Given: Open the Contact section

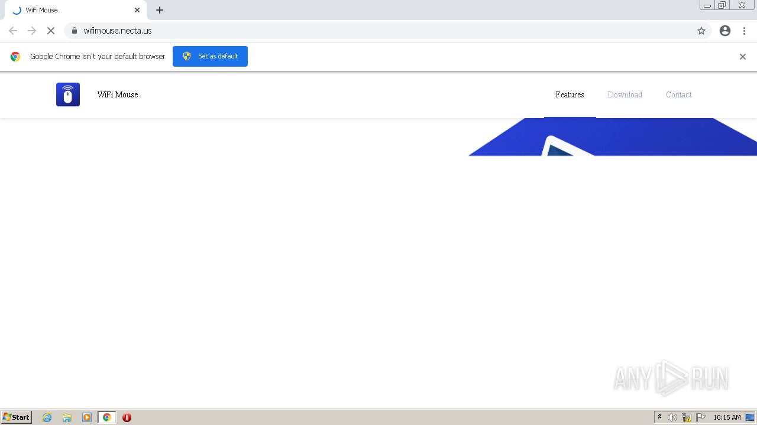Looking at the screenshot, I should (x=678, y=94).
